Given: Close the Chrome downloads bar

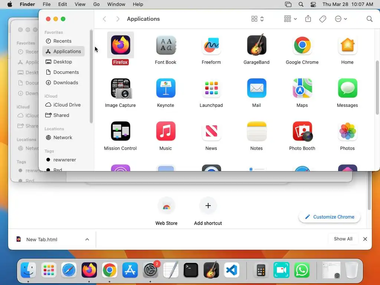Looking at the screenshot, I should 365,239.
